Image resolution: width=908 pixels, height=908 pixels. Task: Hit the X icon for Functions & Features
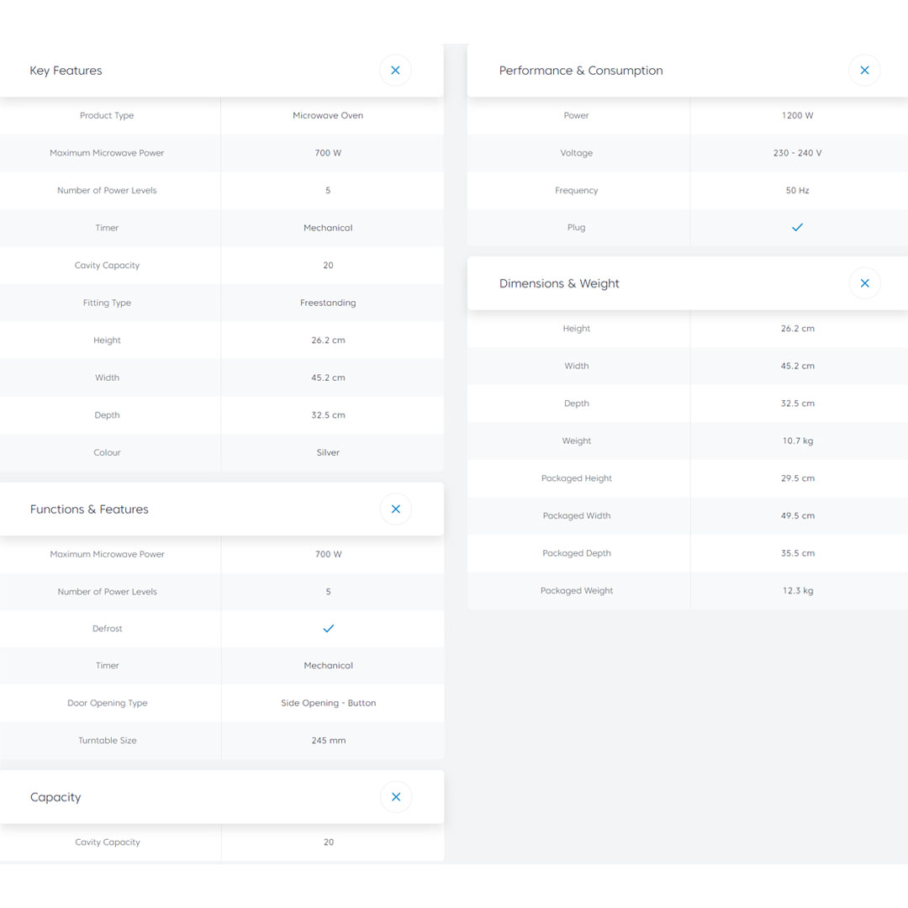pyautogui.click(x=395, y=509)
